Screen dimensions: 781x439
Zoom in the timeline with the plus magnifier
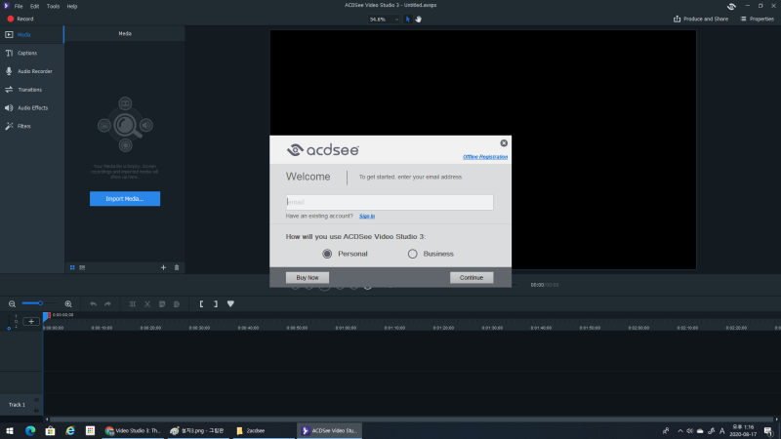68,303
